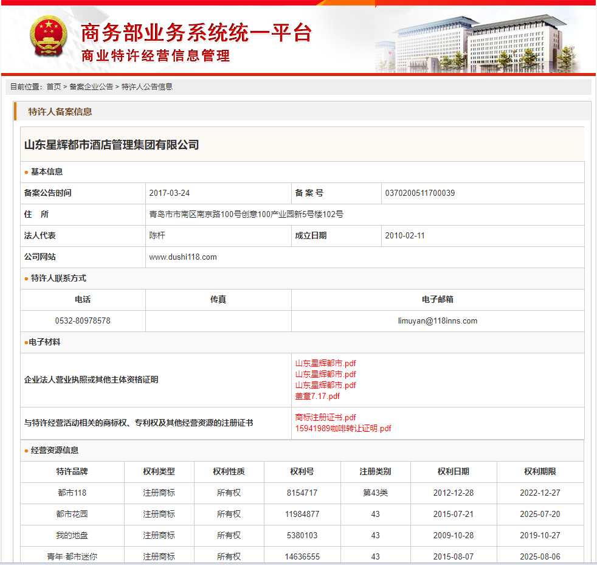597x565 pixels.
Task: Click 权利性质 column header
Action: pos(229,472)
